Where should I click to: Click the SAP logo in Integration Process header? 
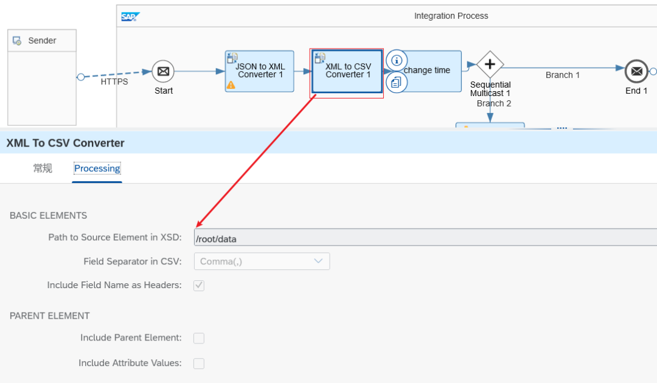[130, 16]
